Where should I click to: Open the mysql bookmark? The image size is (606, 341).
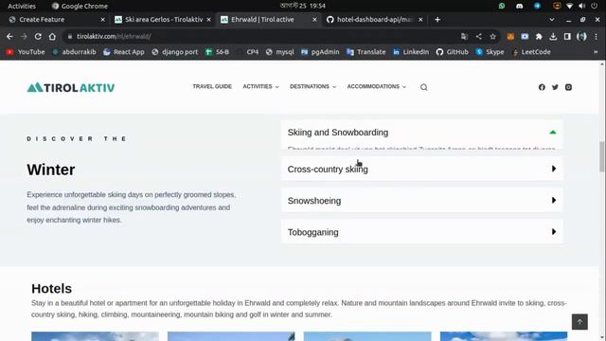280,52
